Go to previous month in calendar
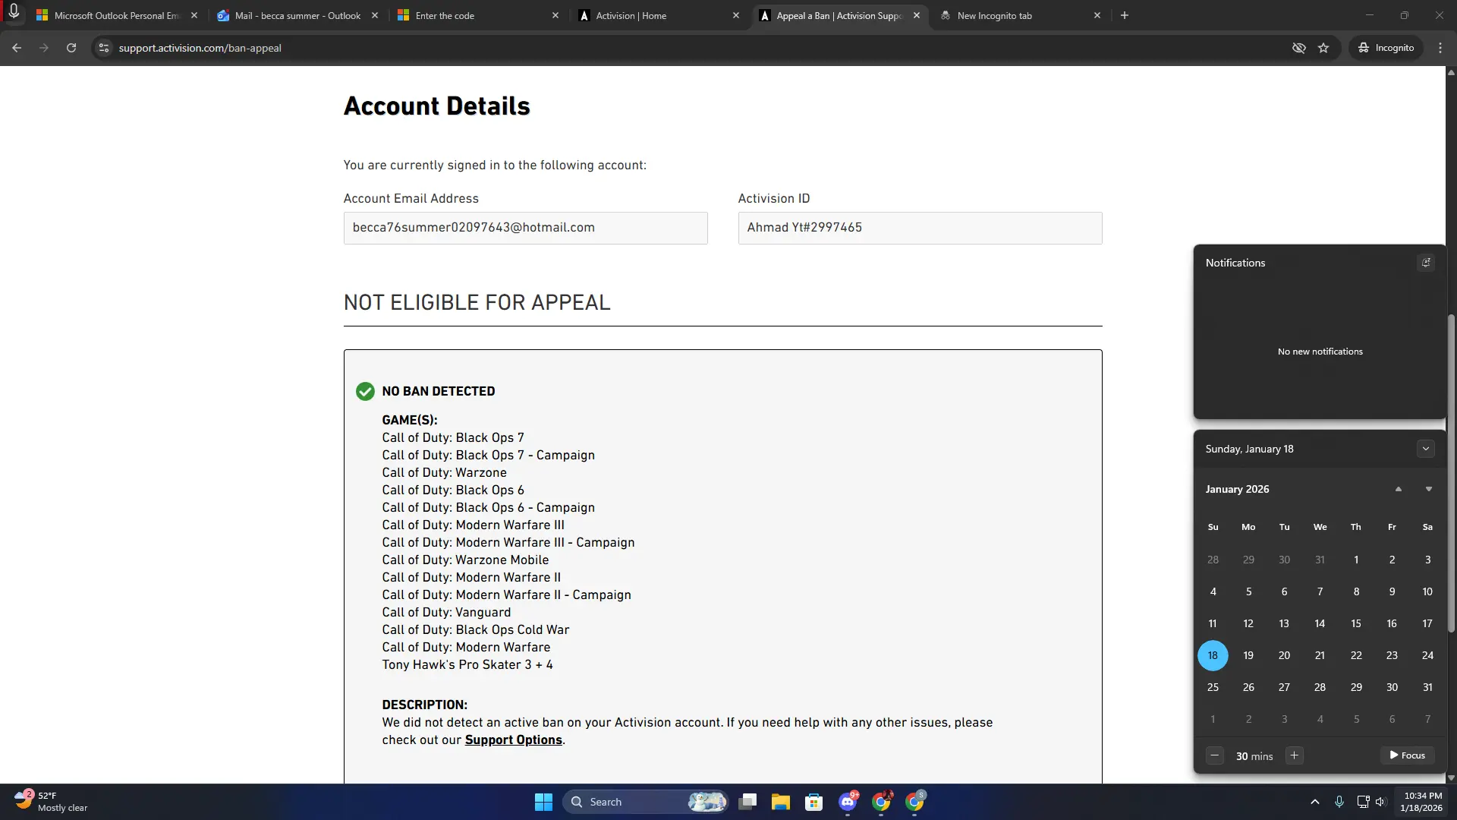The height and width of the screenshot is (820, 1457). [1398, 489]
